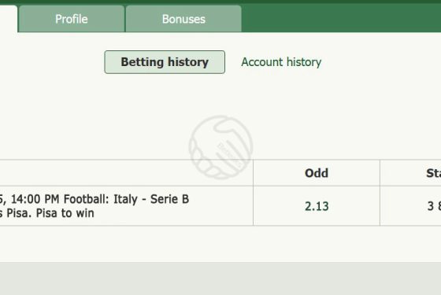
Task: Switch to the Bonuses tab
Action: (x=183, y=19)
